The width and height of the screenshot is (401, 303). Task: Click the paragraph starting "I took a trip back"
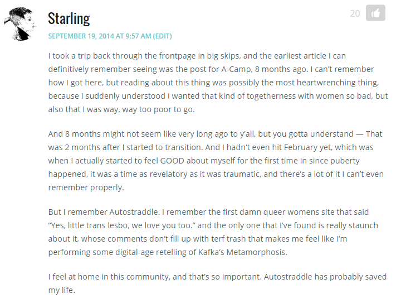[218, 83]
